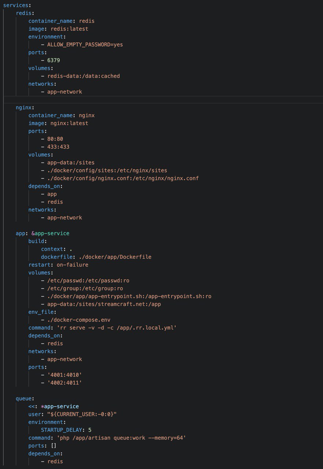The width and height of the screenshot is (323, 469).
Task: Click the 'app: &app-service' anchor line
Action: 42,233
